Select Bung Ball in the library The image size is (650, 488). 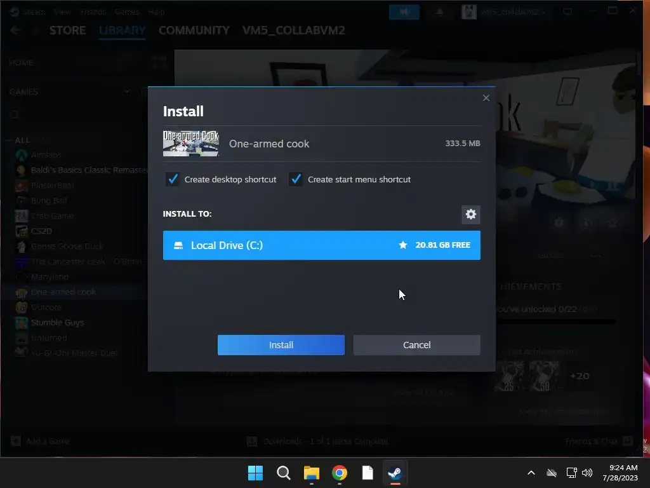[x=49, y=201]
